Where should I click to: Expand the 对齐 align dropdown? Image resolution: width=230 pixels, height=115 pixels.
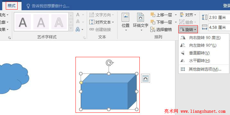click(188, 15)
